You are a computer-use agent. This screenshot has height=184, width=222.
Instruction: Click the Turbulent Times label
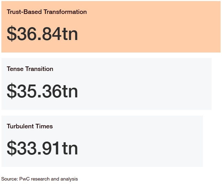(x=30, y=126)
